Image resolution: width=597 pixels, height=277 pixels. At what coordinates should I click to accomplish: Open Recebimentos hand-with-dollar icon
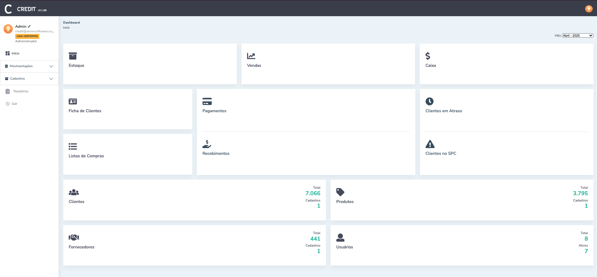pyautogui.click(x=207, y=144)
